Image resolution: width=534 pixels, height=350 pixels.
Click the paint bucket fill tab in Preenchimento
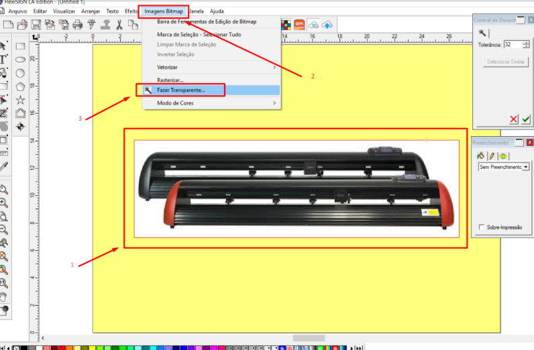(x=480, y=156)
